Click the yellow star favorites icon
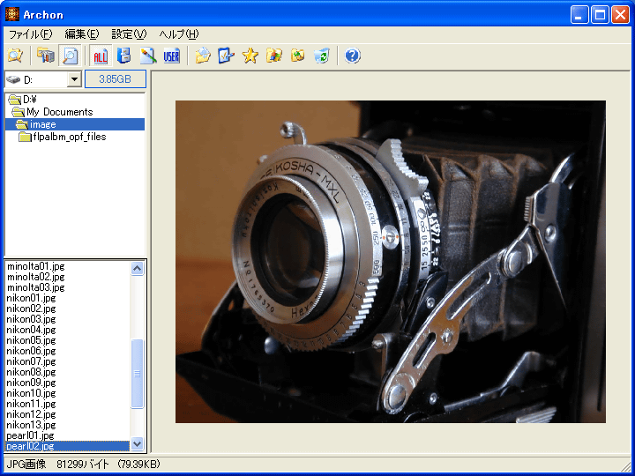The width and height of the screenshot is (635, 476). (250, 56)
